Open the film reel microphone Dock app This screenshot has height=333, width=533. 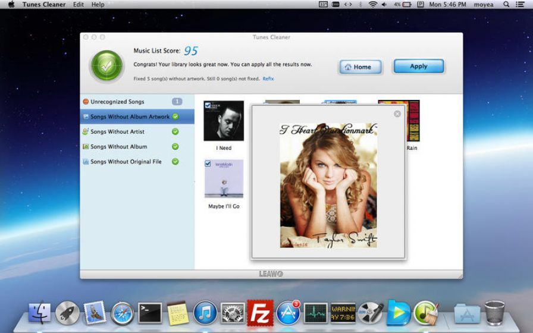click(371, 313)
